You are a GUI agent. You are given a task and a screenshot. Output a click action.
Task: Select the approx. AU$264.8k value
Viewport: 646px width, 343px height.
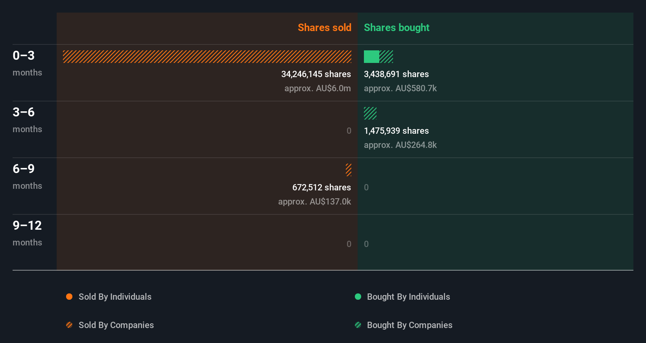tap(400, 145)
